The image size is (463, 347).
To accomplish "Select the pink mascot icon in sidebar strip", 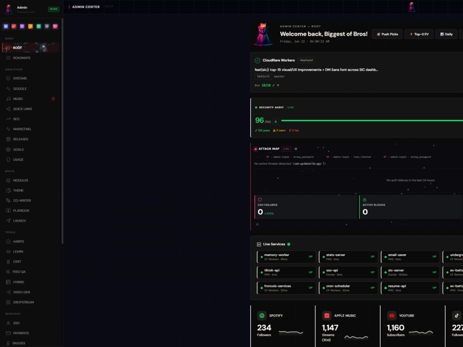I will (x=55, y=26).
